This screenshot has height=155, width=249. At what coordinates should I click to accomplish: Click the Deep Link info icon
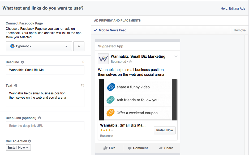pyautogui.click(x=40, y=118)
